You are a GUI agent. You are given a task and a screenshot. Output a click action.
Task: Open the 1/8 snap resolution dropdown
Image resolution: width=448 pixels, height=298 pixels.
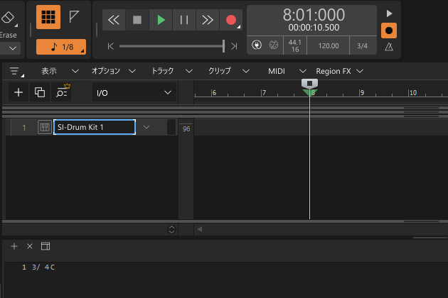click(61, 47)
